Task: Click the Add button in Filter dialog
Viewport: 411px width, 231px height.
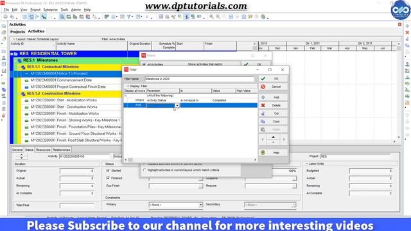Action: coord(273,97)
